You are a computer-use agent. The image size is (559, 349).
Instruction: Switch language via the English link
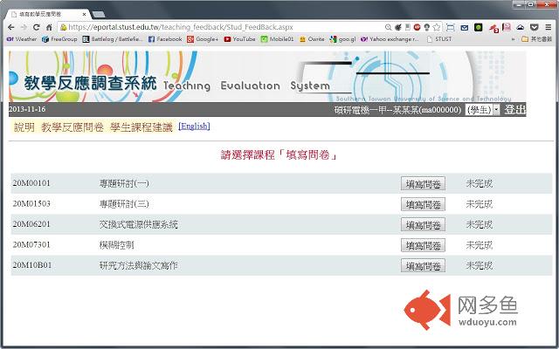click(x=194, y=126)
